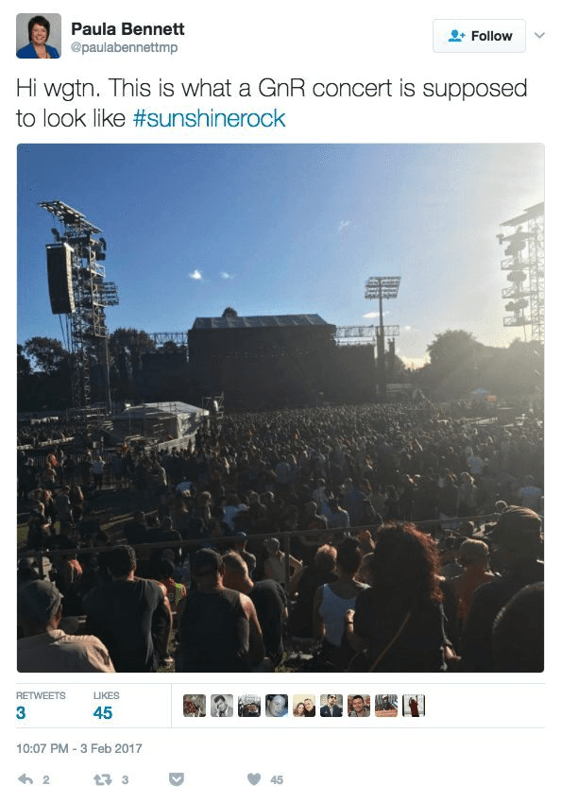Click the Pocket save icon

pyautogui.click(x=177, y=779)
